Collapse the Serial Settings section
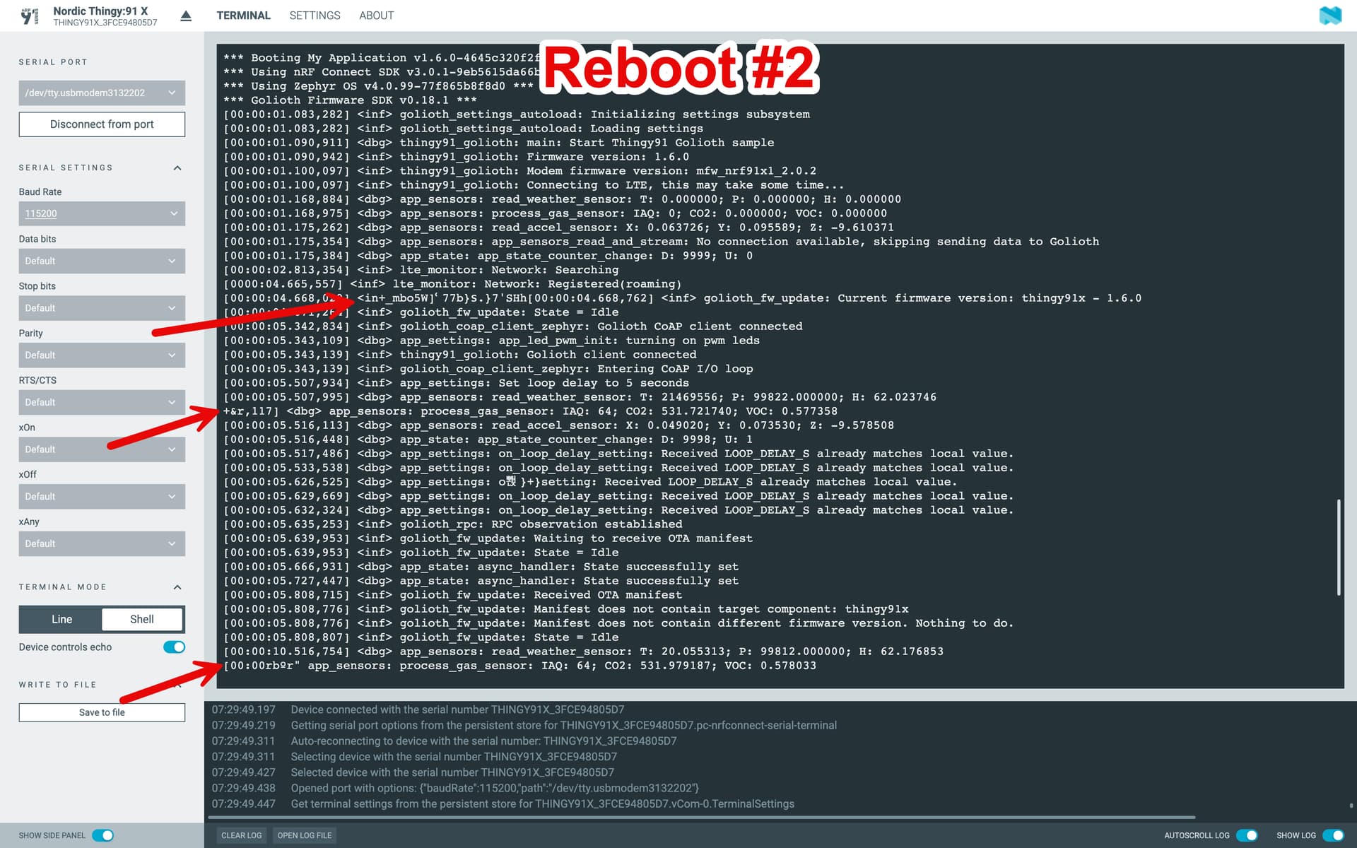 click(177, 167)
